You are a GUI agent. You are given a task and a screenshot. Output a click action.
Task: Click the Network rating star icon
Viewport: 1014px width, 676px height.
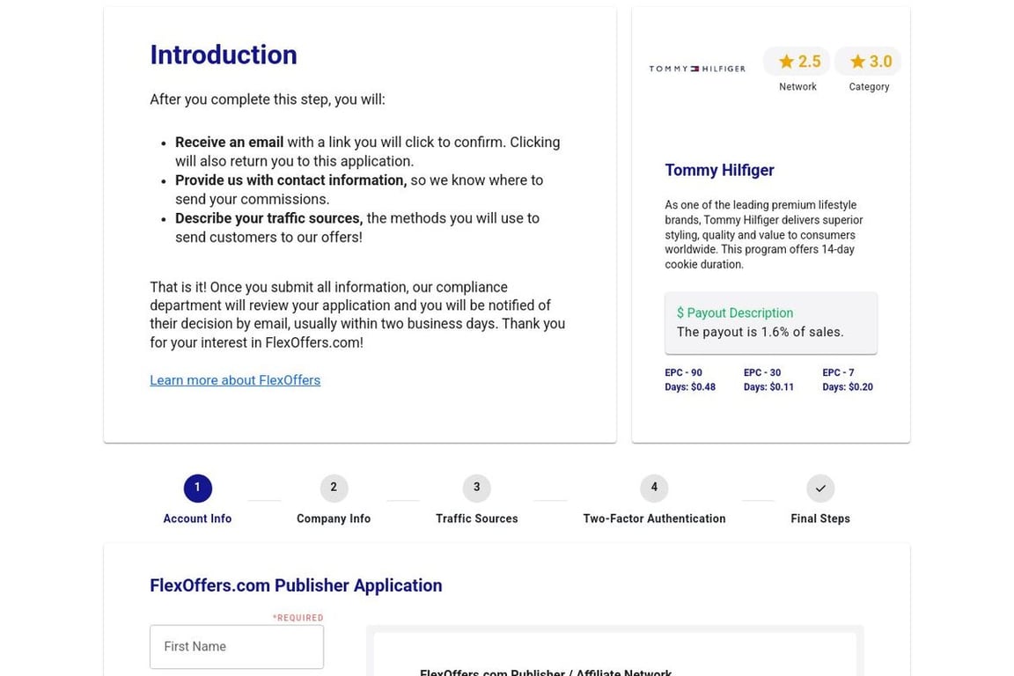(x=786, y=62)
